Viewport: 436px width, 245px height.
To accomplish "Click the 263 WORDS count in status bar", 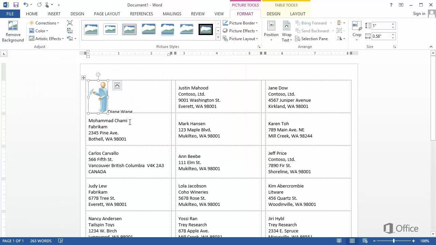I will [41, 241].
